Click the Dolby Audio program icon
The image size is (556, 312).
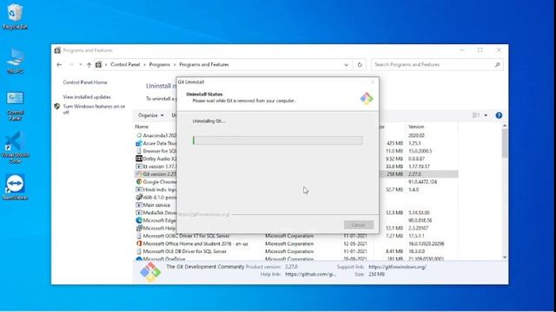[139, 159]
